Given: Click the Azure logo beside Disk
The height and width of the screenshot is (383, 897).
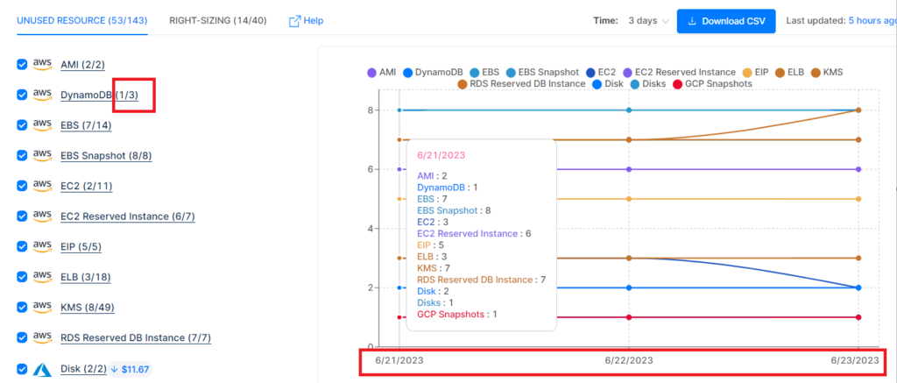Looking at the screenshot, I should [x=42, y=369].
